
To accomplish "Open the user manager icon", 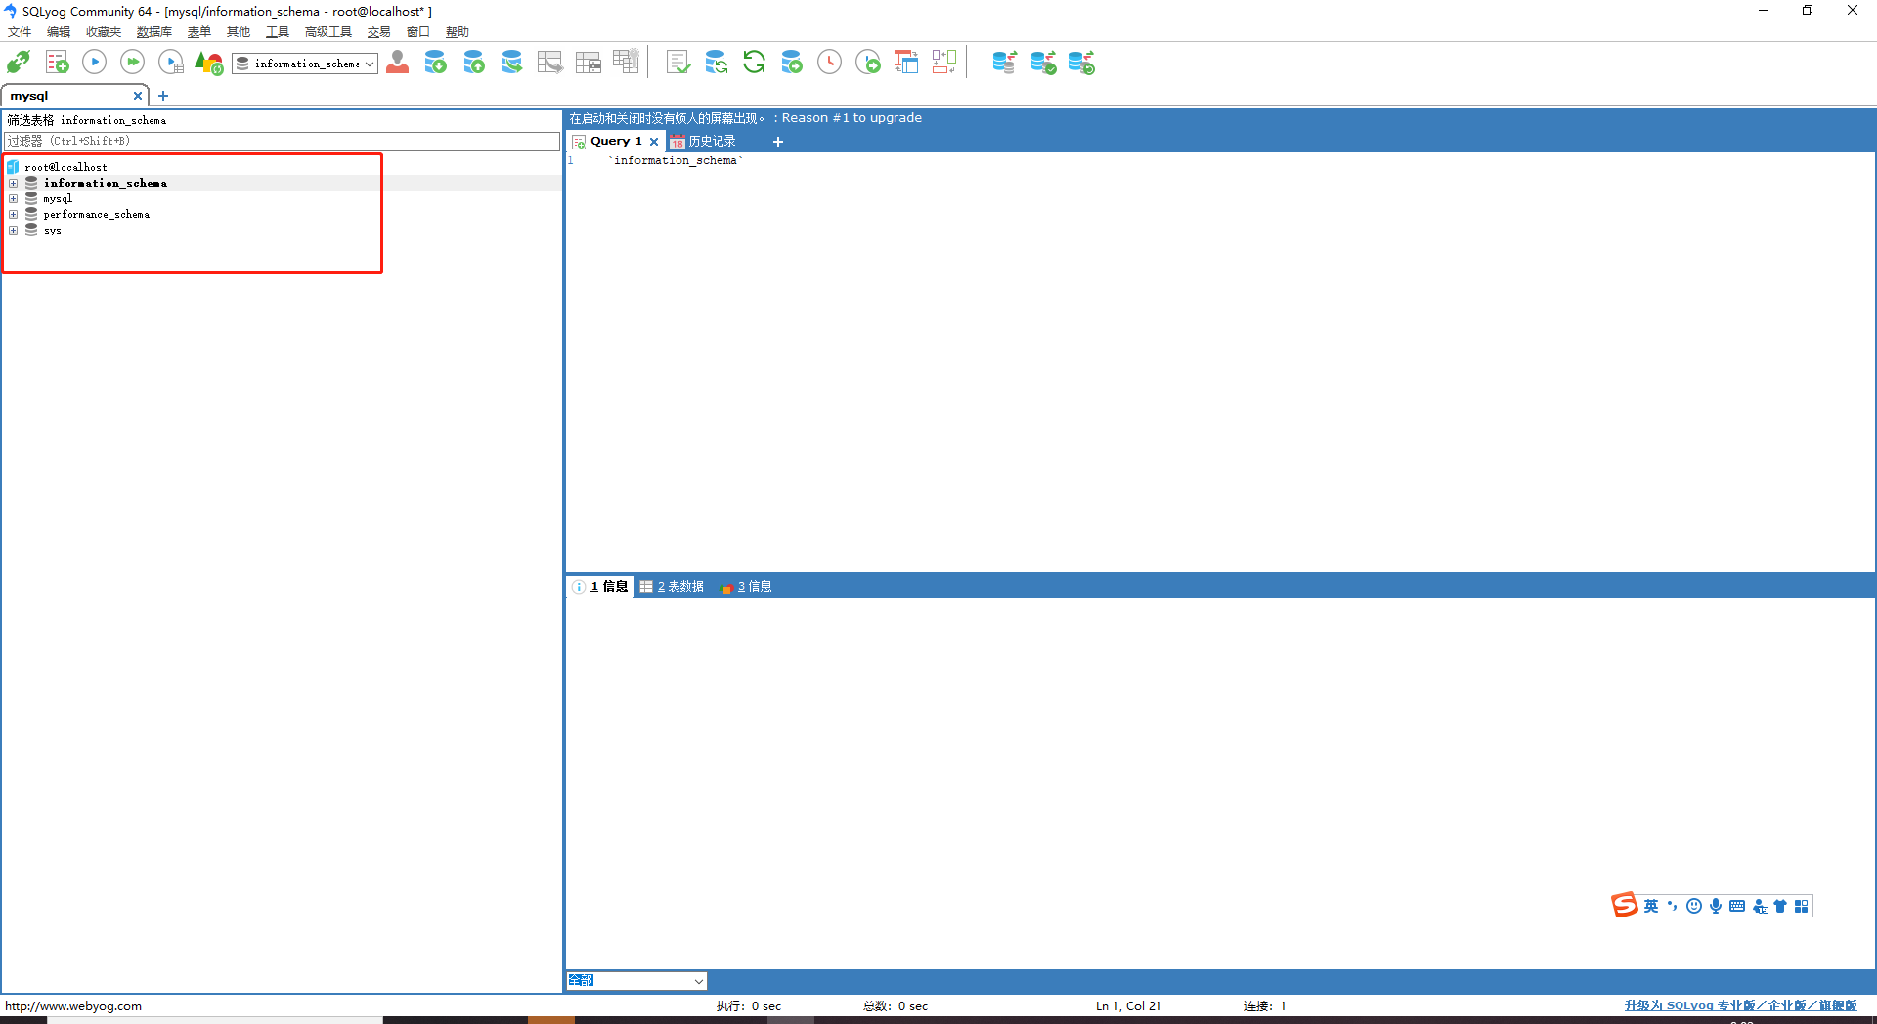I will pyautogui.click(x=397, y=63).
